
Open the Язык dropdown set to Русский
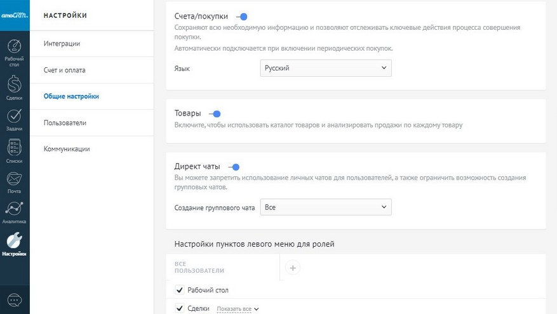click(x=326, y=68)
